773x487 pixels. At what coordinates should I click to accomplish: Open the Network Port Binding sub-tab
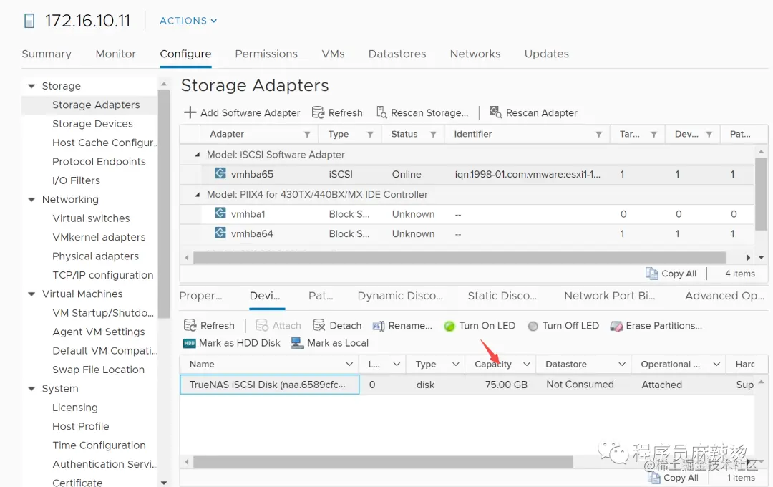coord(610,296)
